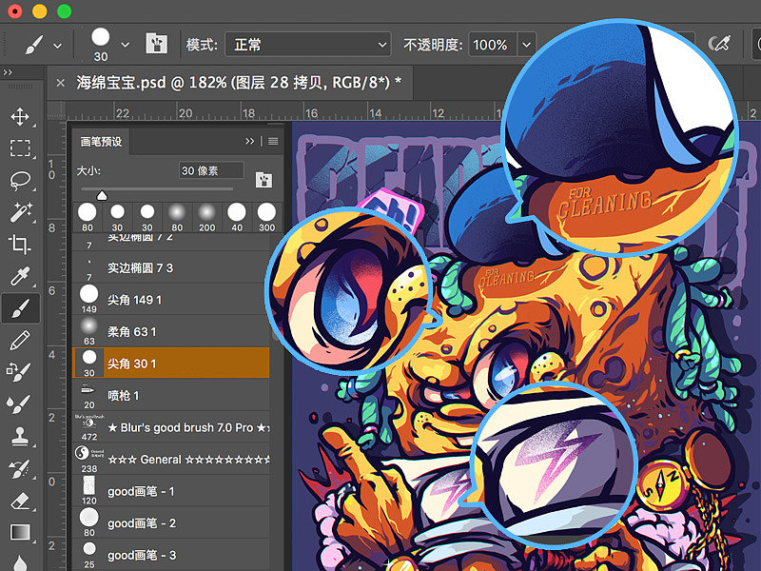Open the 画笔预设 panel flyout menu

coord(273,141)
